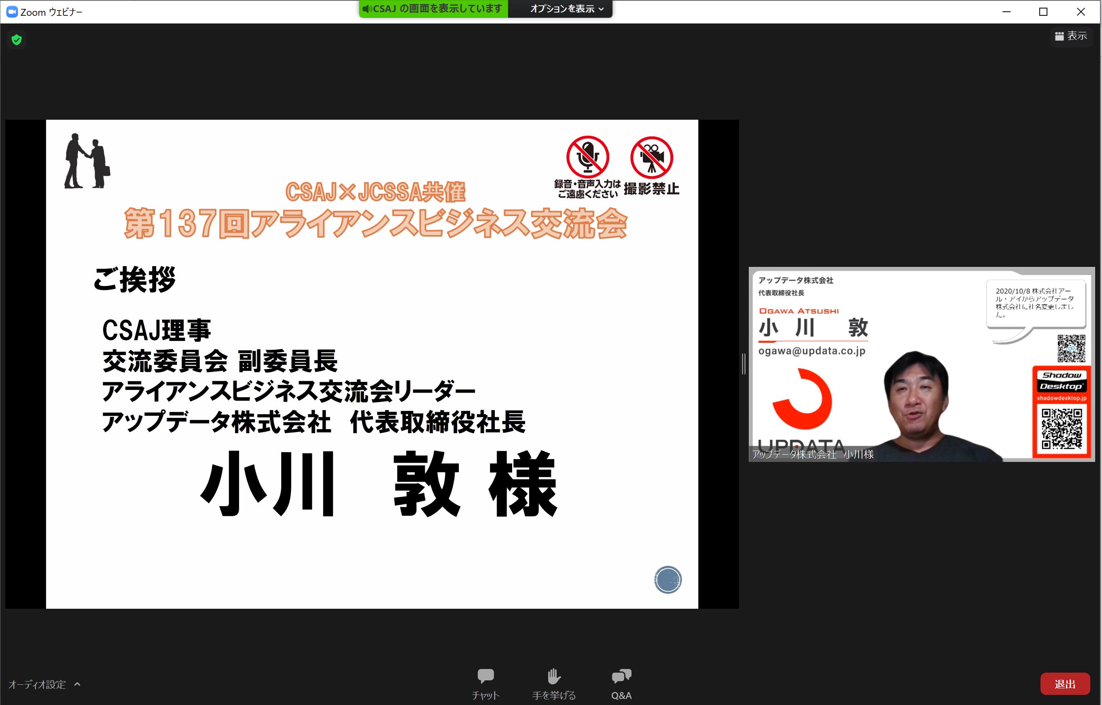Click the 小川 敦 様 name on slide
The height and width of the screenshot is (705, 1102).
pyautogui.click(x=379, y=483)
